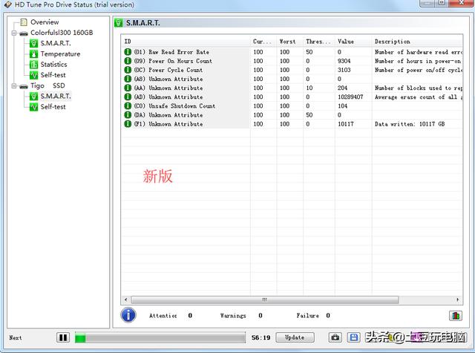Click the camera screenshot icon
The height and width of the screenshot is (353, 475).
pos(335,337)
